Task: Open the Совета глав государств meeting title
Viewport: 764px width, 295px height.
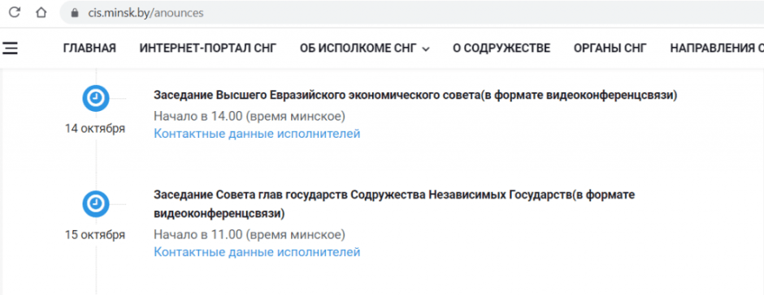Action: coord(394,204)
